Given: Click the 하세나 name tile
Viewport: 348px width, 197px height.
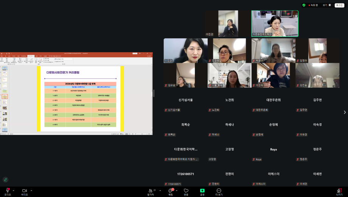Looking at the screenshot, I should pos(230,125).
